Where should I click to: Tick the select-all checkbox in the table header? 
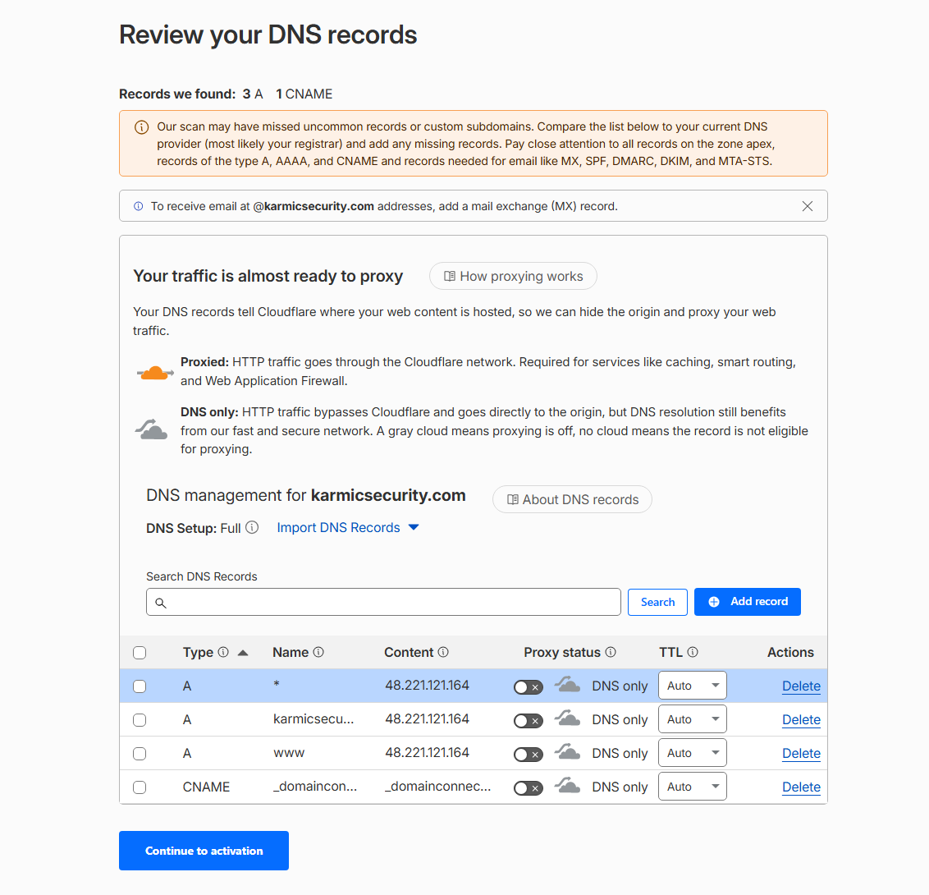click(140, 653)
